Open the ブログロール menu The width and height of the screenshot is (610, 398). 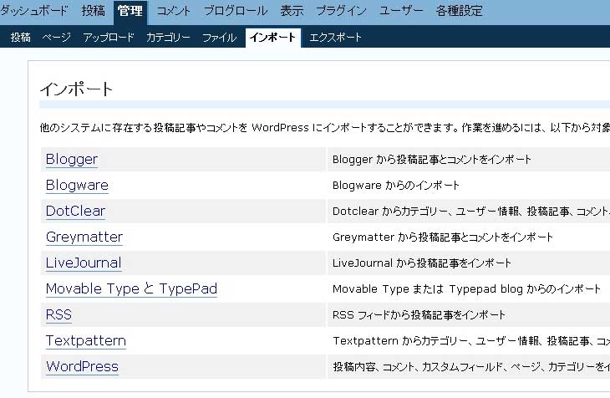236,11
